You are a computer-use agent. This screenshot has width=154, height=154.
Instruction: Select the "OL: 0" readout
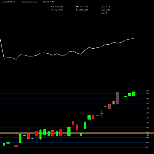click(103, 13)
